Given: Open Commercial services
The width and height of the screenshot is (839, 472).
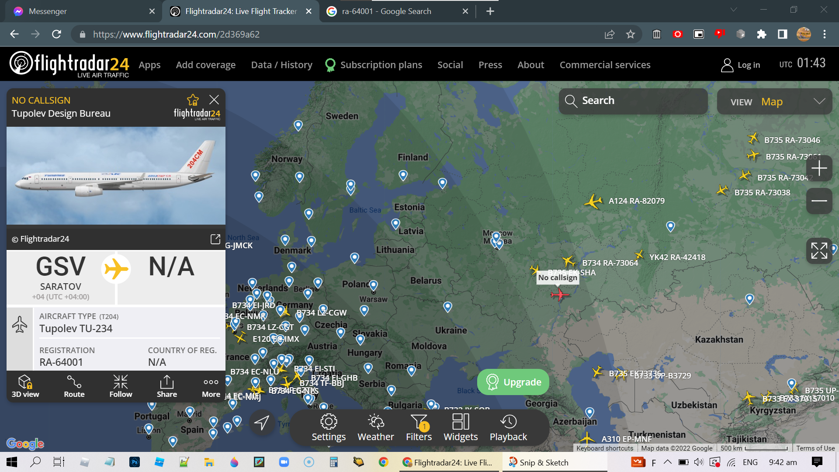Looking at the screenshot, I should click(605, 65).
